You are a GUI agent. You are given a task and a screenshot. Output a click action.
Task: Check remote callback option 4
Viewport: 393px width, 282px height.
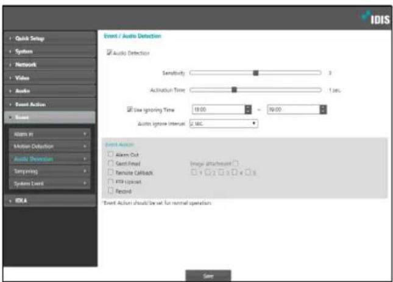click(235, 172)
